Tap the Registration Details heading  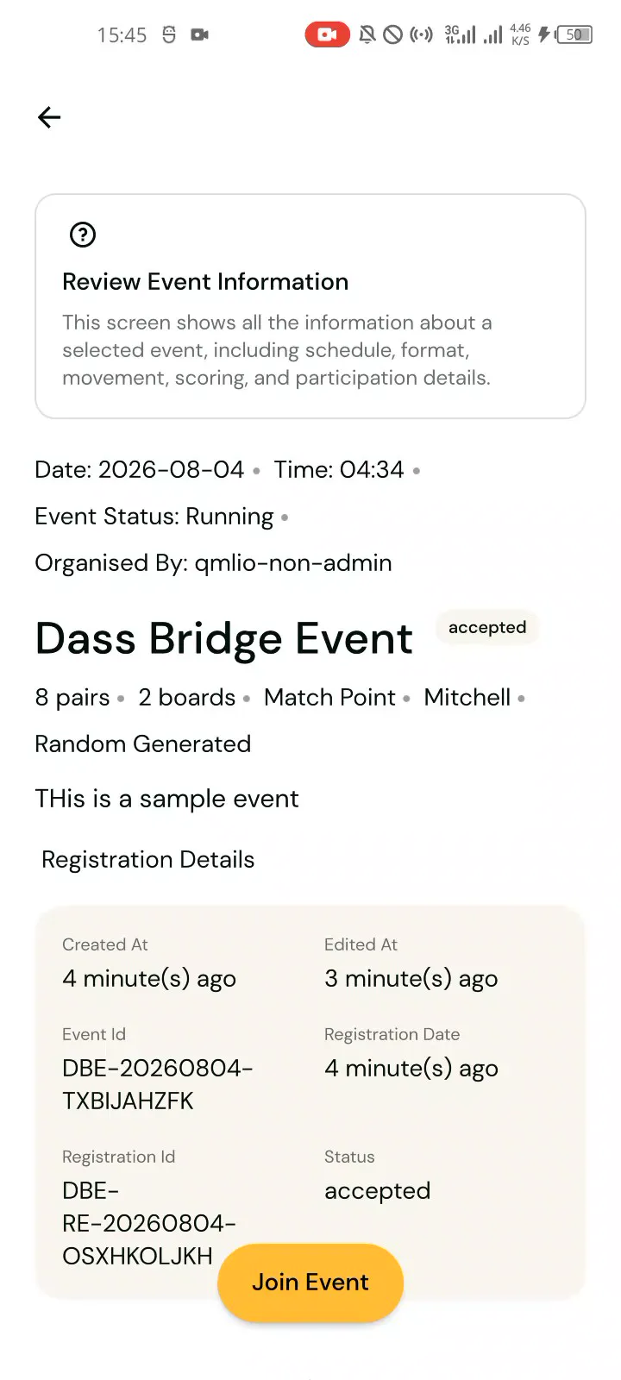(148, 860)
